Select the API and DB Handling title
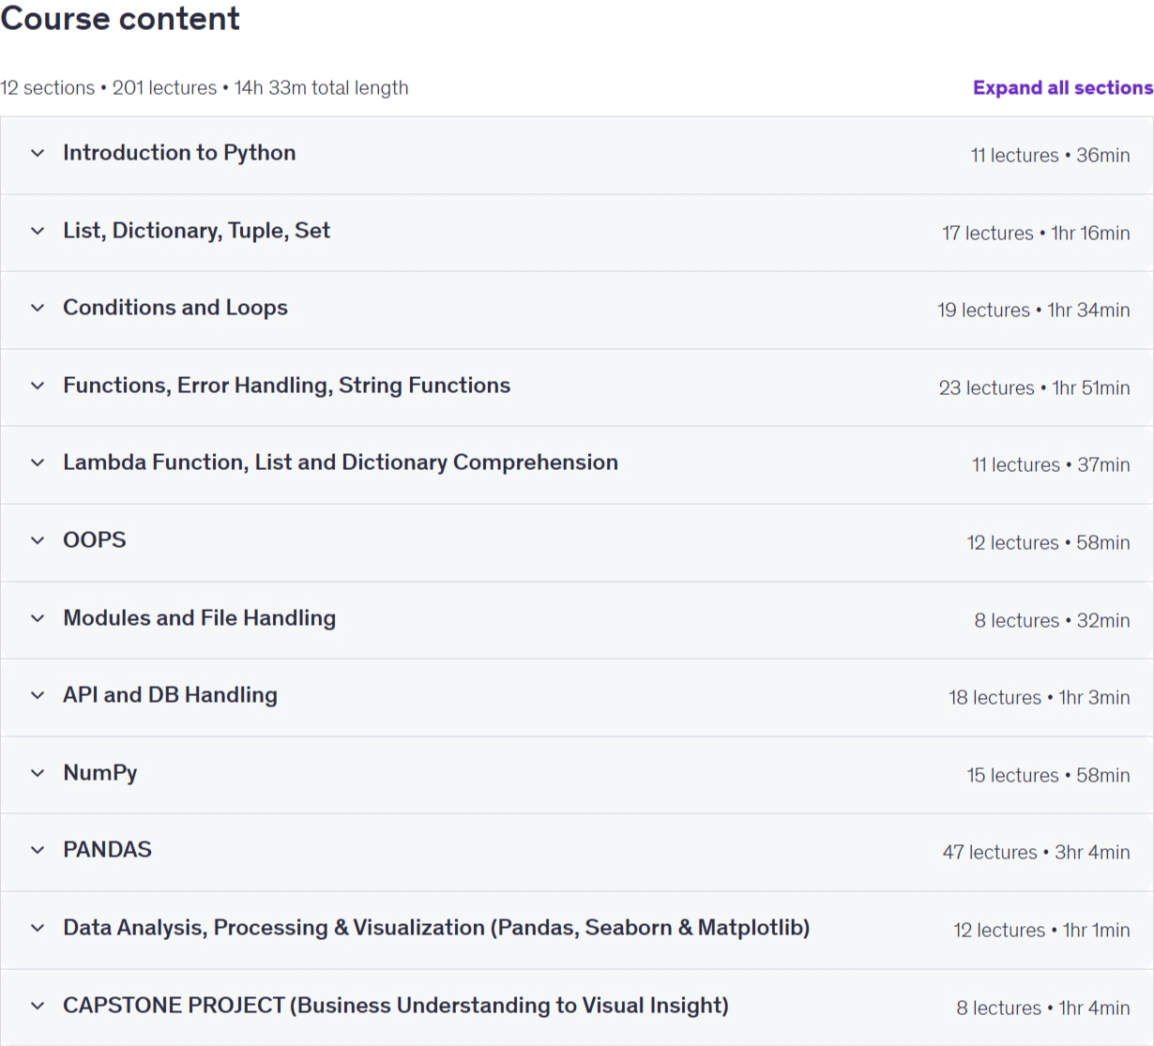 click(170, 695)
